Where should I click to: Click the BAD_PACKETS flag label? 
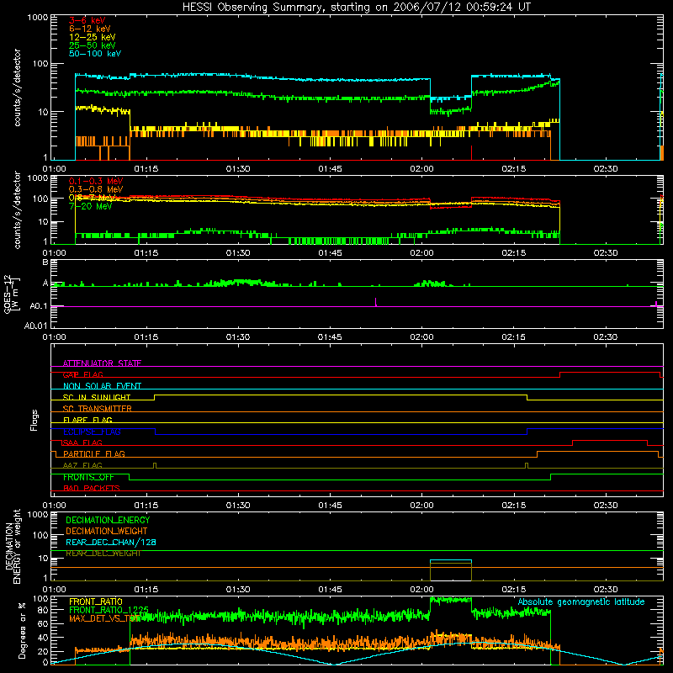pyautogui.click(x=92, y=488)
